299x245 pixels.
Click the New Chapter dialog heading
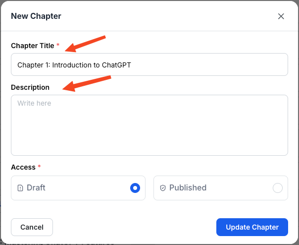coord(36,16)
